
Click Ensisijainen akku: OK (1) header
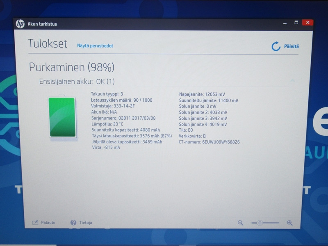(77, 81)
